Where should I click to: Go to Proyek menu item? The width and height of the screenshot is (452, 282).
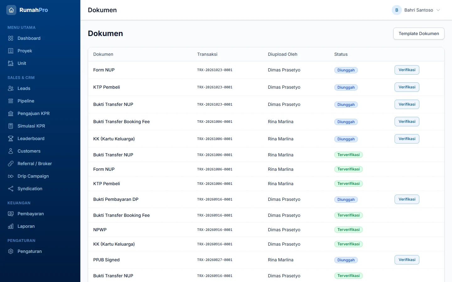[40, 51]
